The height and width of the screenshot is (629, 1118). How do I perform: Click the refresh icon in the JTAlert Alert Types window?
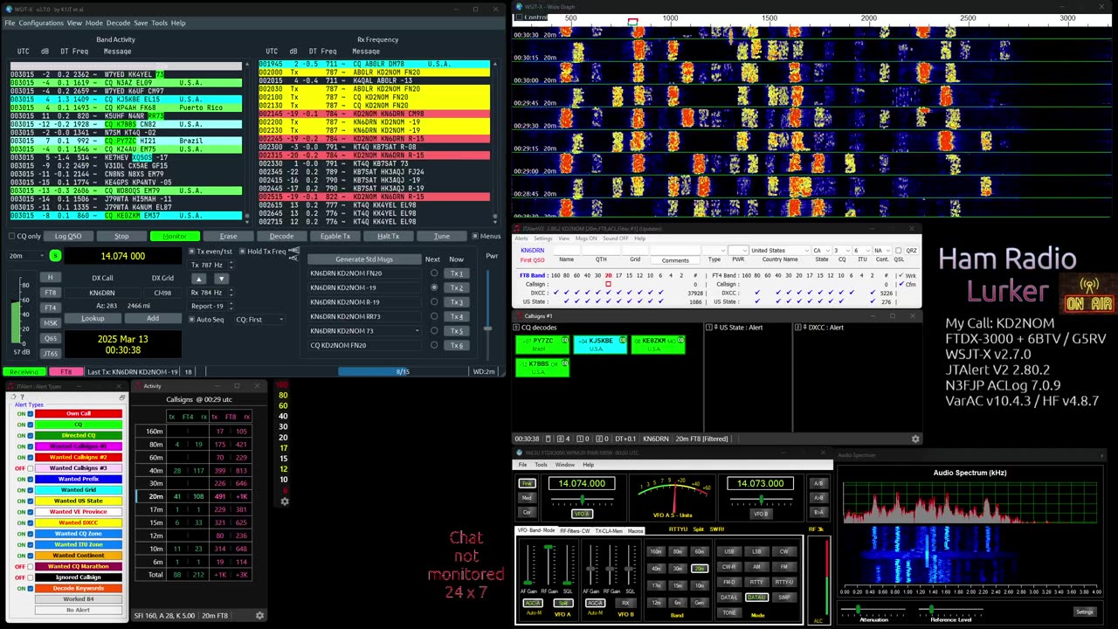coord(12,397)
